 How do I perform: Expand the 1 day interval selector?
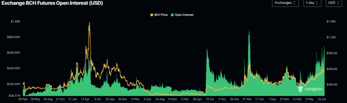pos(312,3)
